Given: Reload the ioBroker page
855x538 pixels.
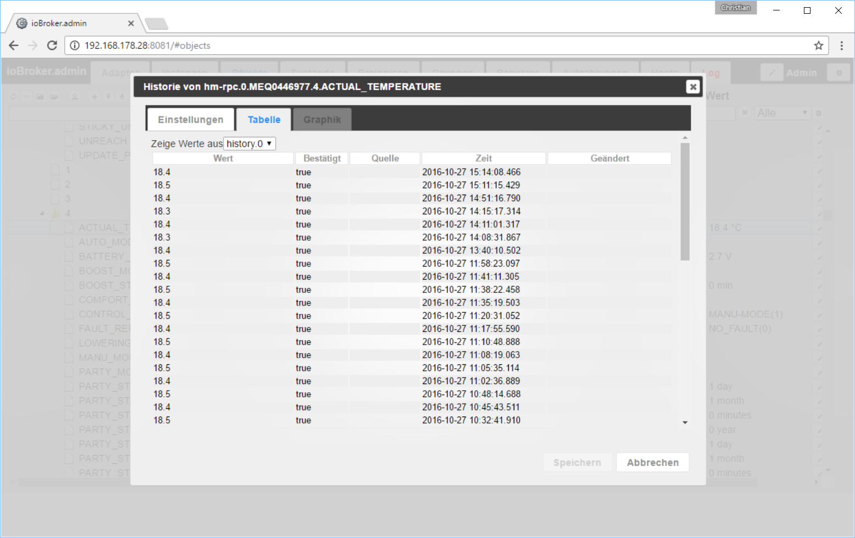Looking at the screenshot, I should (x=52, y=46).
